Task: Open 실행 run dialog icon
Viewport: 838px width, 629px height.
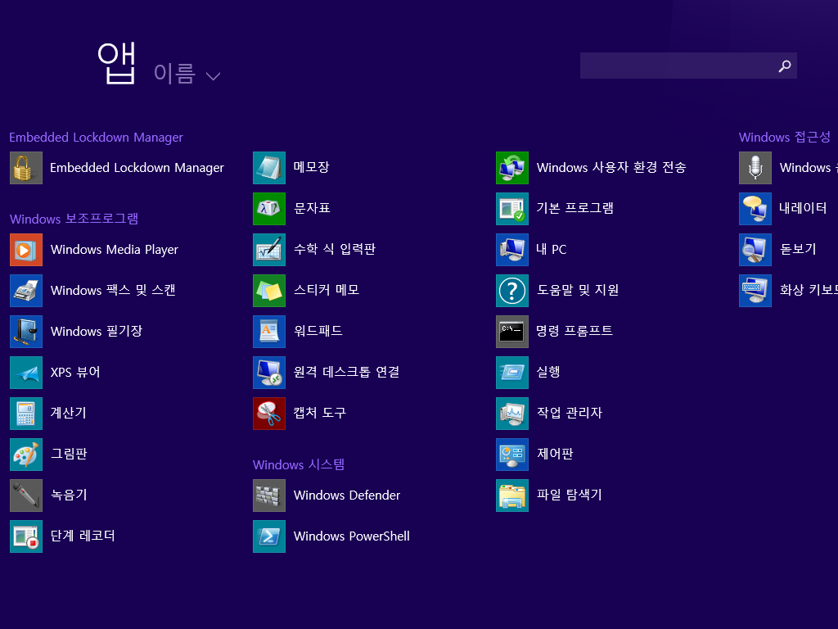Action: 512,373
